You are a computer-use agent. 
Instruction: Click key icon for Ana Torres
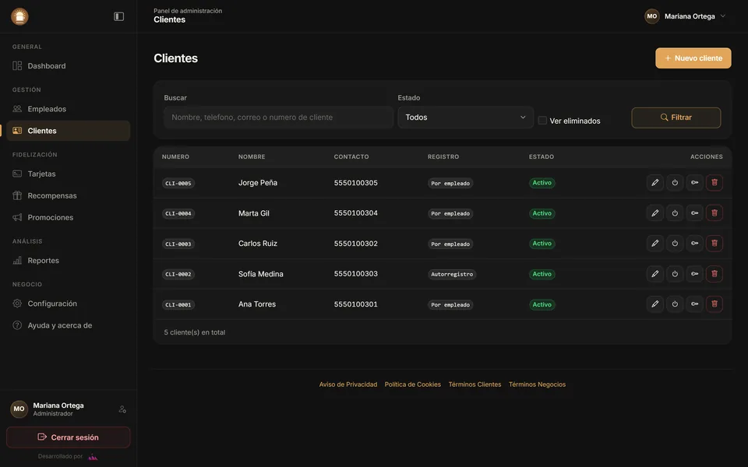[x=694, y=304]
